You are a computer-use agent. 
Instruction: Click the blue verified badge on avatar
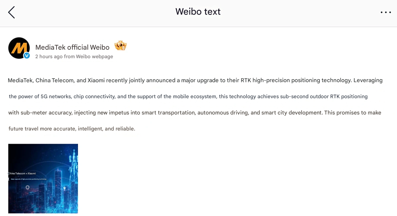pyautogui.click(x=27, y=55)
